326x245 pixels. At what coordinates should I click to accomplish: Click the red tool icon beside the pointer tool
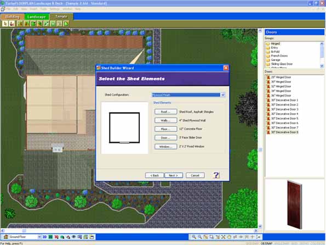12,24
